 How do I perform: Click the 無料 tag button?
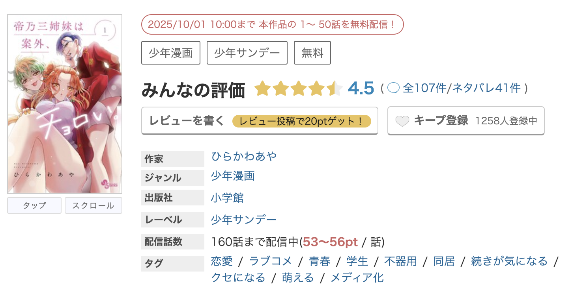[312, 53]
